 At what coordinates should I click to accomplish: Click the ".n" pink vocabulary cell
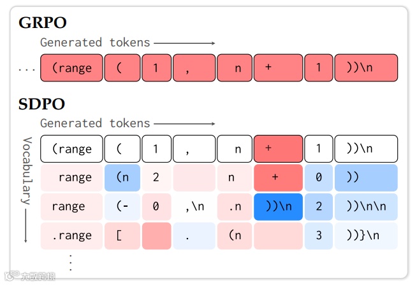click(235, 207)
